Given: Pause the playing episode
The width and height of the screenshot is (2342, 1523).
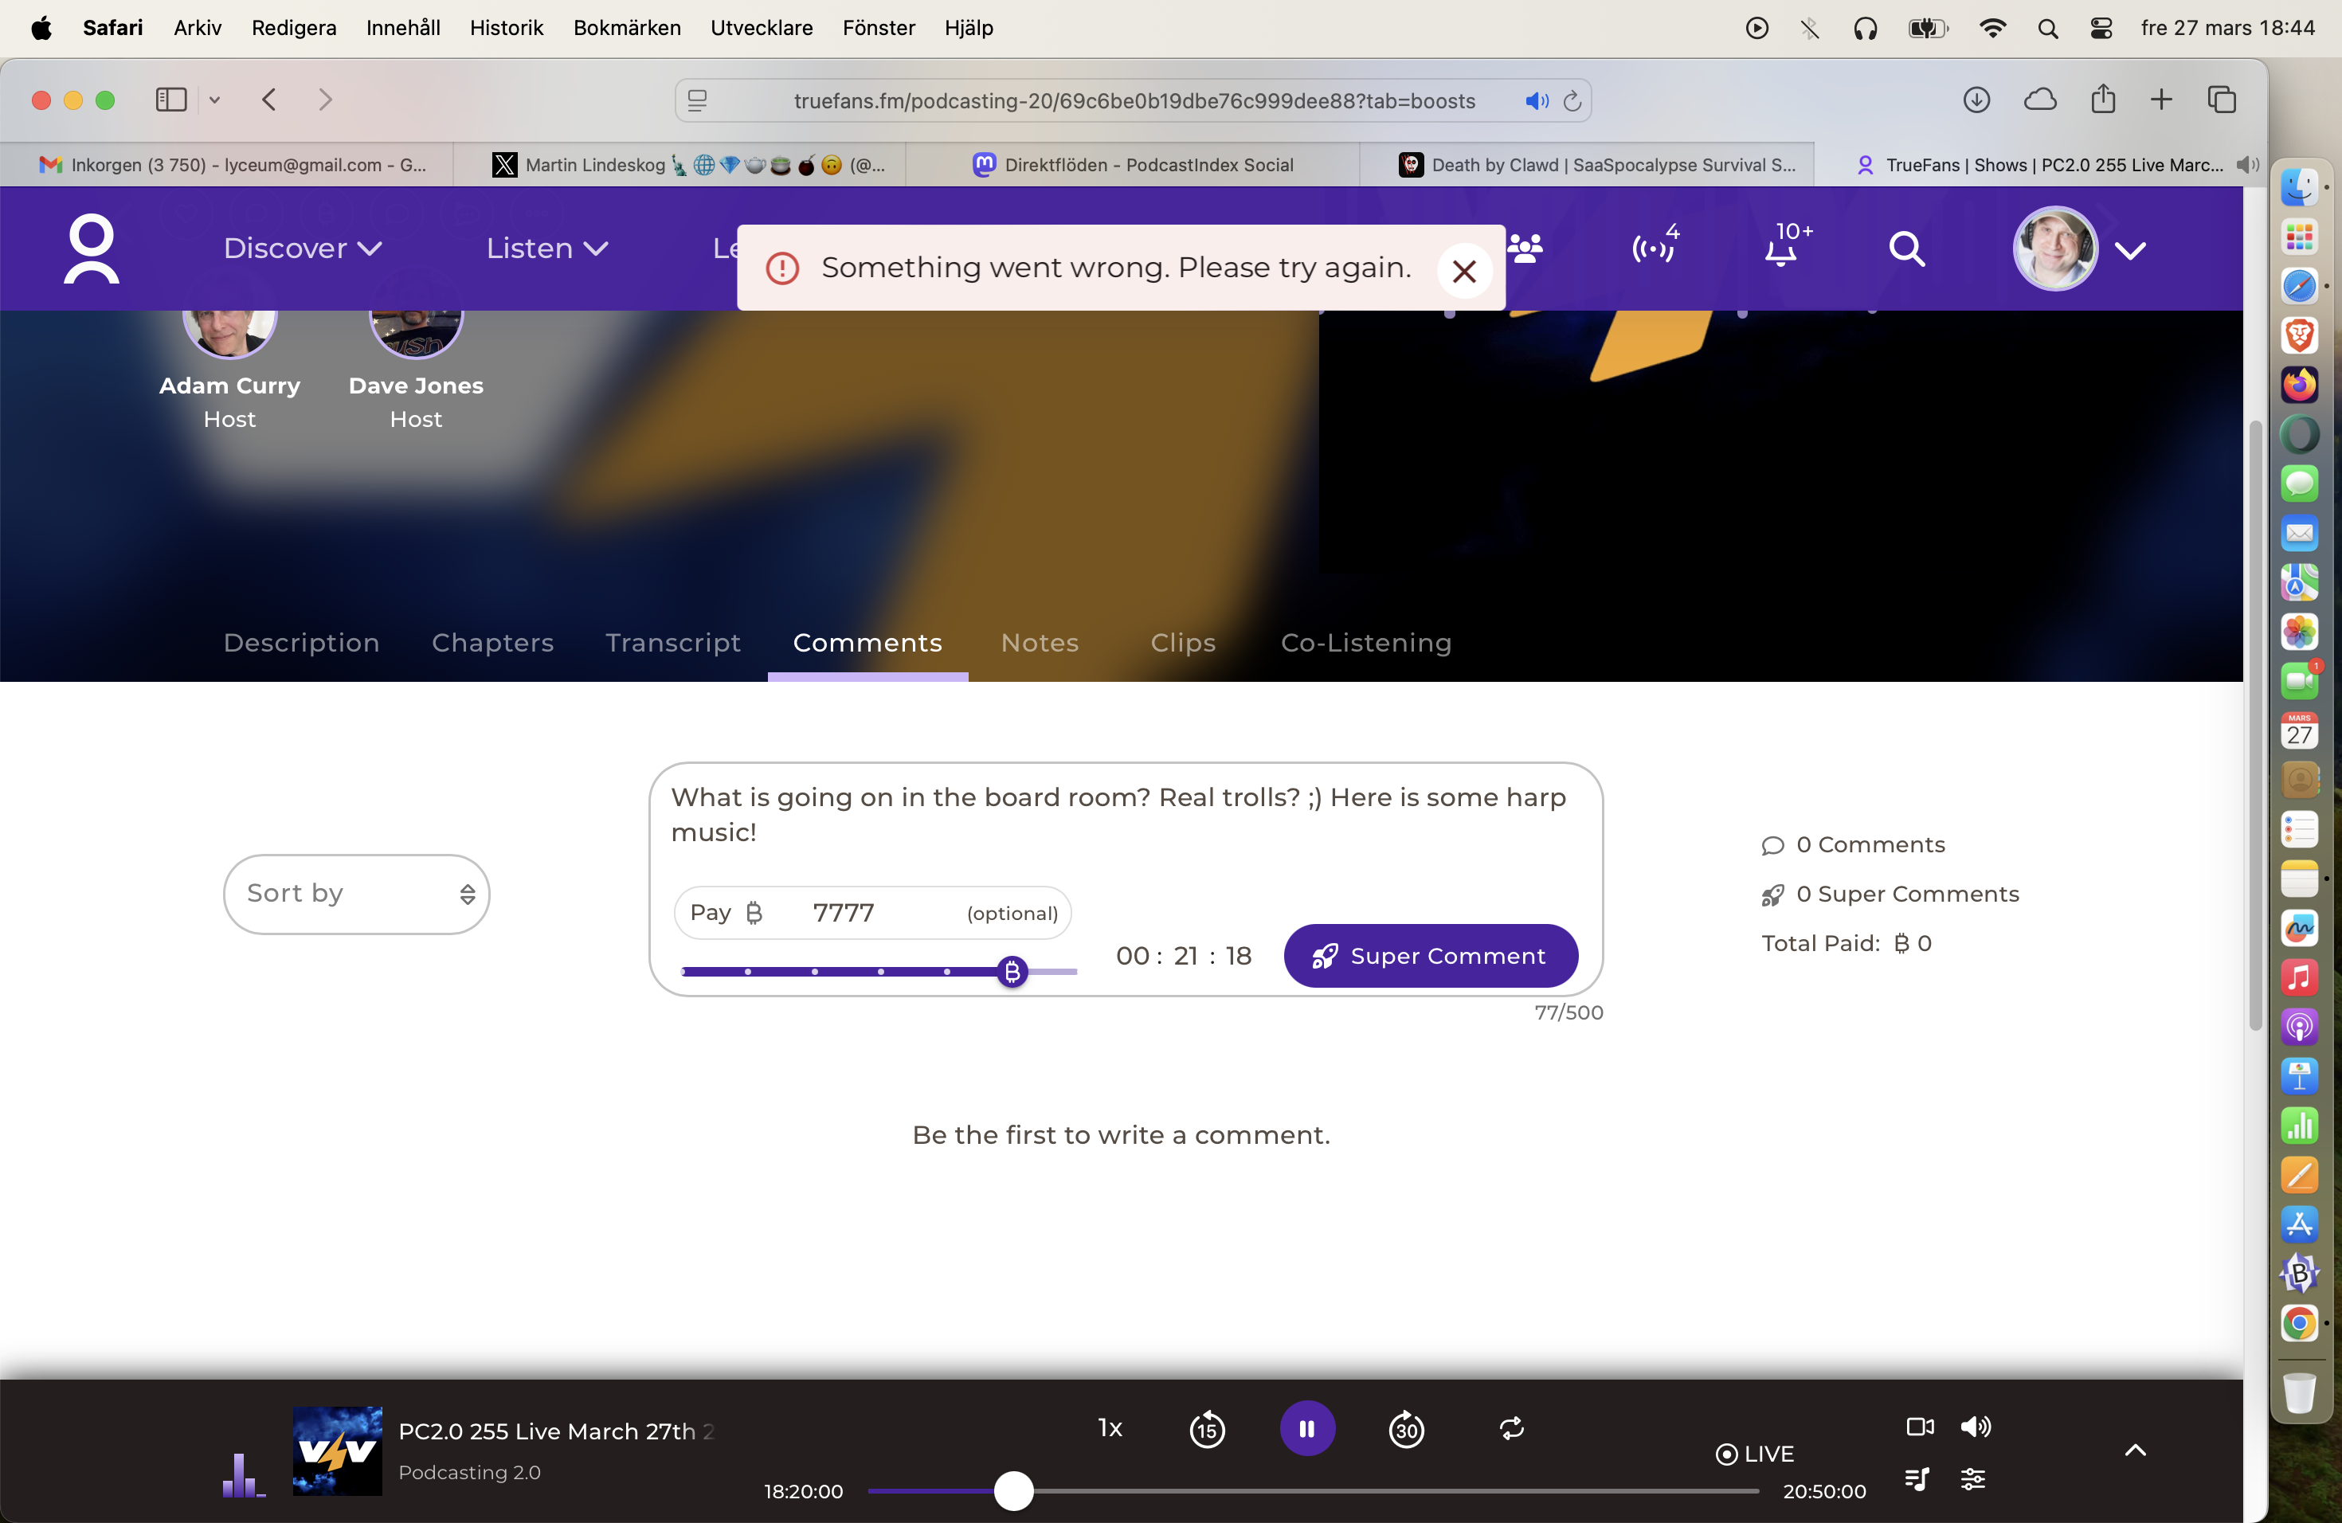Looking at the screenshot, I should [1306, 1428].
